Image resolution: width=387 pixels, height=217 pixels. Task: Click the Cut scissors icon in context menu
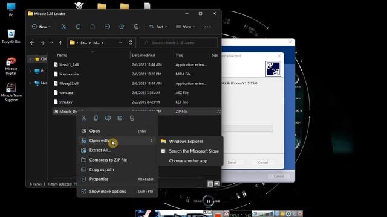(83, 118)
